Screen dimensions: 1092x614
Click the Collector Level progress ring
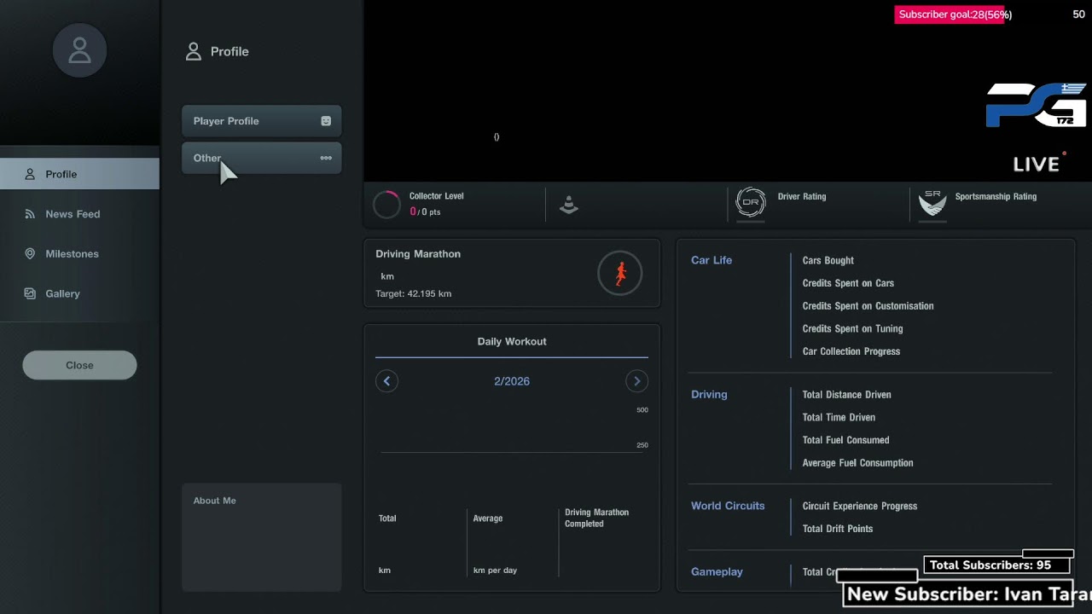(386, 205)
